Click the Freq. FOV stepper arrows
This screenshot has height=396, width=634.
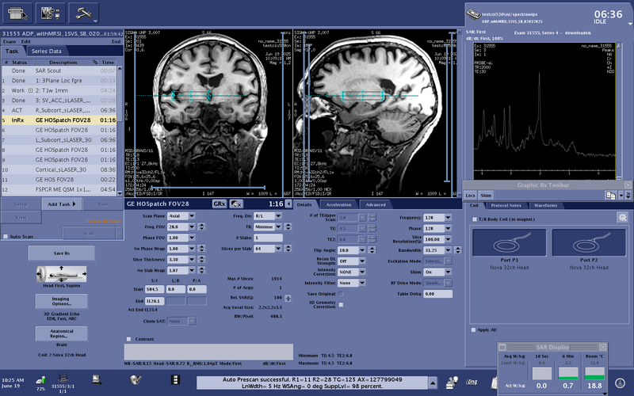pyautogui.click(x=202, y=227)
